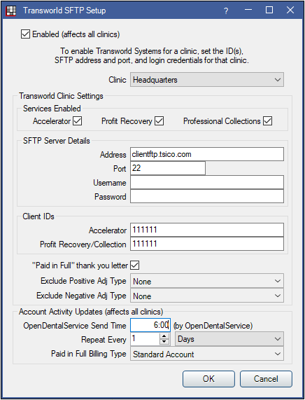305x400 pixels.
Task: Open the Days repeat interval dropdown
Action: [x=229, y=339]
